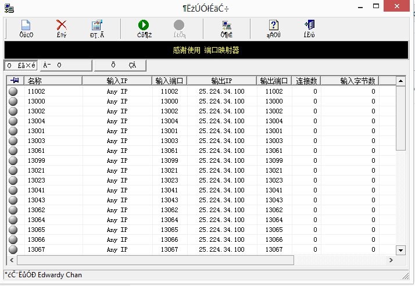Click the status ball for row 13061
This screenshot has height=286, width=415.
coord(13,151)
